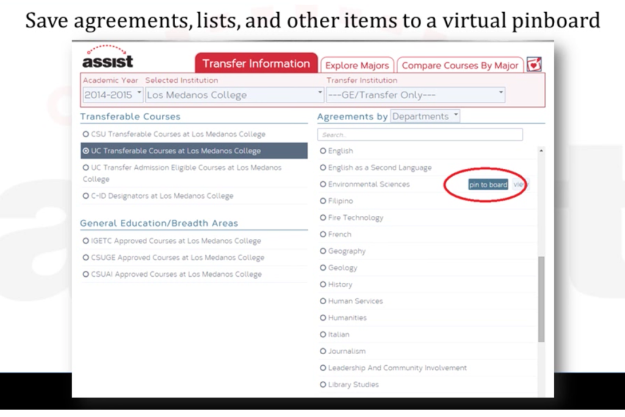Click the agreements Search field
This screenshot has width=625, height=417.
tap(420, 135)
